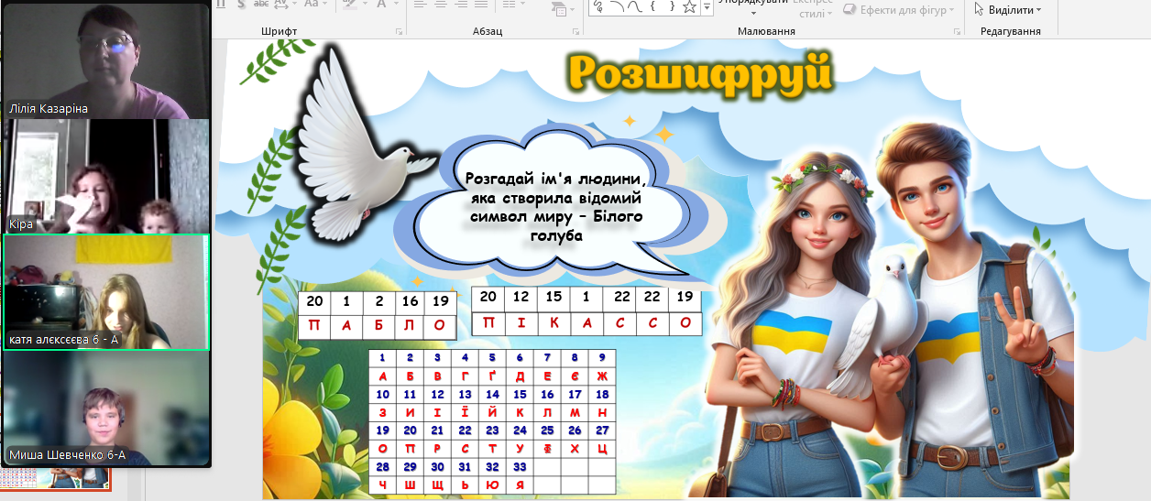1151x501 pixels.
Task: Pick the right brace shape
Action: [672, 5]
